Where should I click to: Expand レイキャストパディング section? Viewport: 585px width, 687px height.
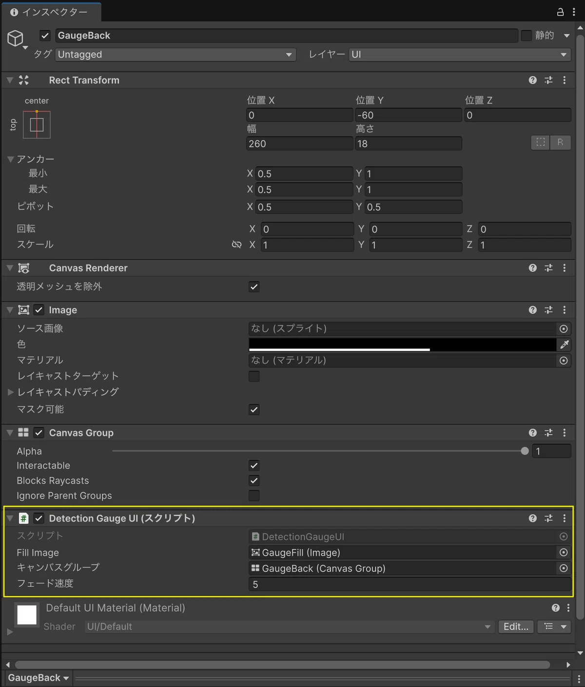(x=10, y=392)
